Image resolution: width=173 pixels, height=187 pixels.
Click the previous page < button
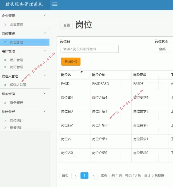coord(76,175)
